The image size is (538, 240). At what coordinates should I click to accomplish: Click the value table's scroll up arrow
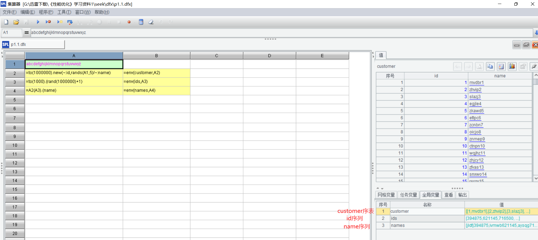coord(536,75)
